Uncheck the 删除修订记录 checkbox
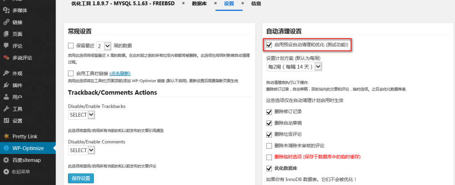This screenshot has height=185, width=455. pyautogui.click(x=269, y=111)
